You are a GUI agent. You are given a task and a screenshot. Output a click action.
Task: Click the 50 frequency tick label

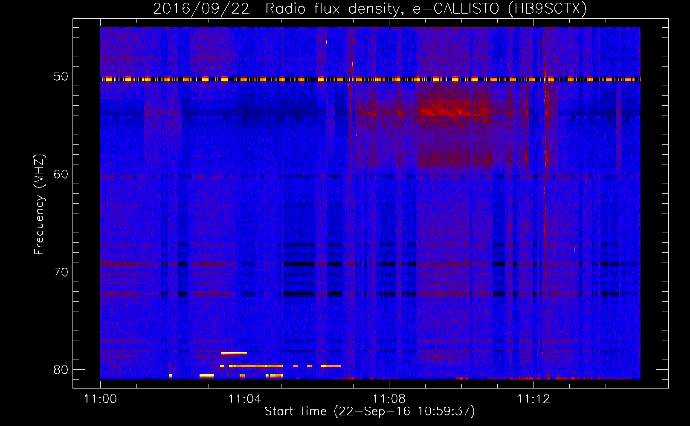click(61, 76)
